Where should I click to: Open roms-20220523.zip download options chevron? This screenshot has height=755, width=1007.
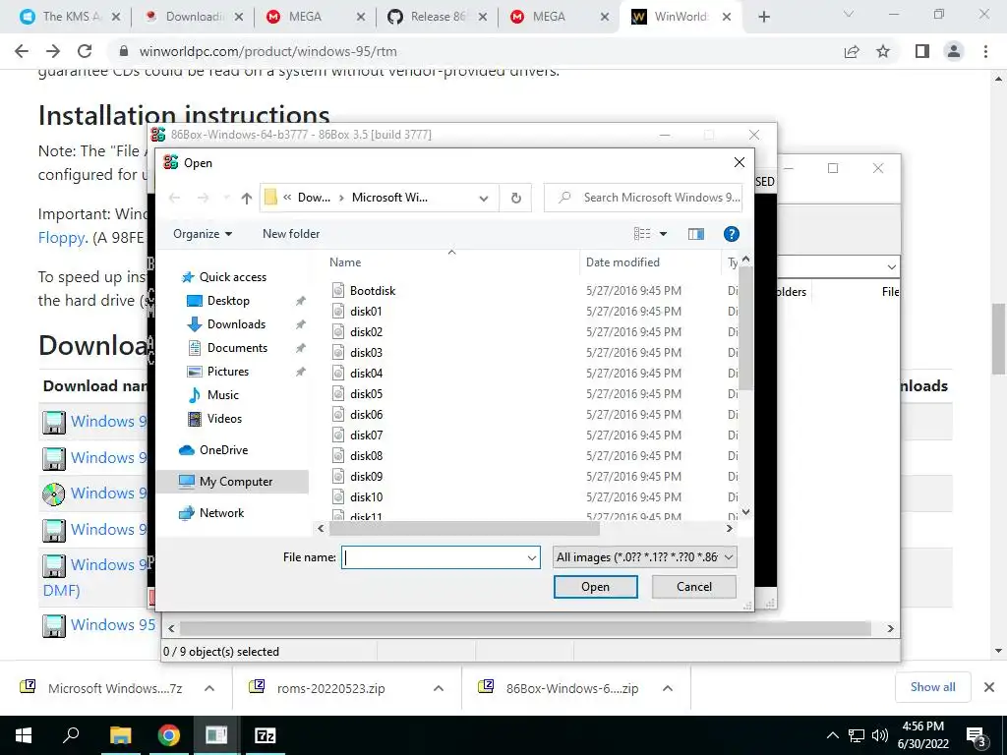pos(438,688)
